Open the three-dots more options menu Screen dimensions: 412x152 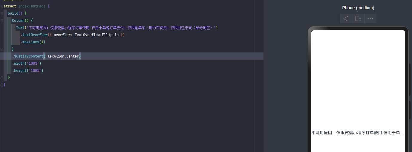pyautogui.click(x=370, y=18)
